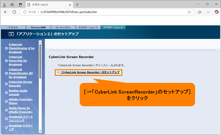The width and height of the screenshot is (221, 135).
Task: Click bullet icon beside sMedio TrueLink+ Phone
Action: (x=6, y=101)
